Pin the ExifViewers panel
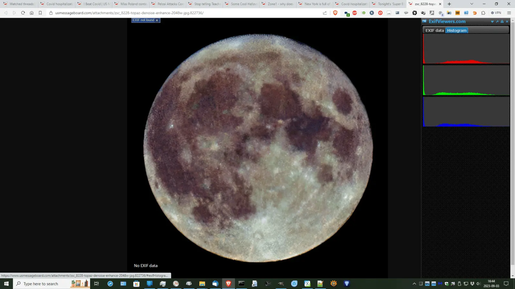The image size is (515, 289). 497,21
